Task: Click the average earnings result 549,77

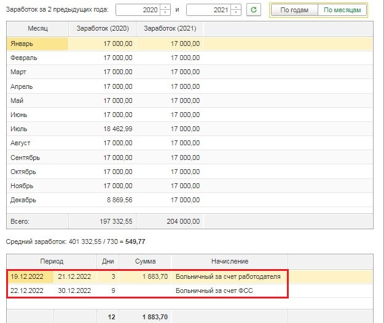Action: click(x=135, y=242)
